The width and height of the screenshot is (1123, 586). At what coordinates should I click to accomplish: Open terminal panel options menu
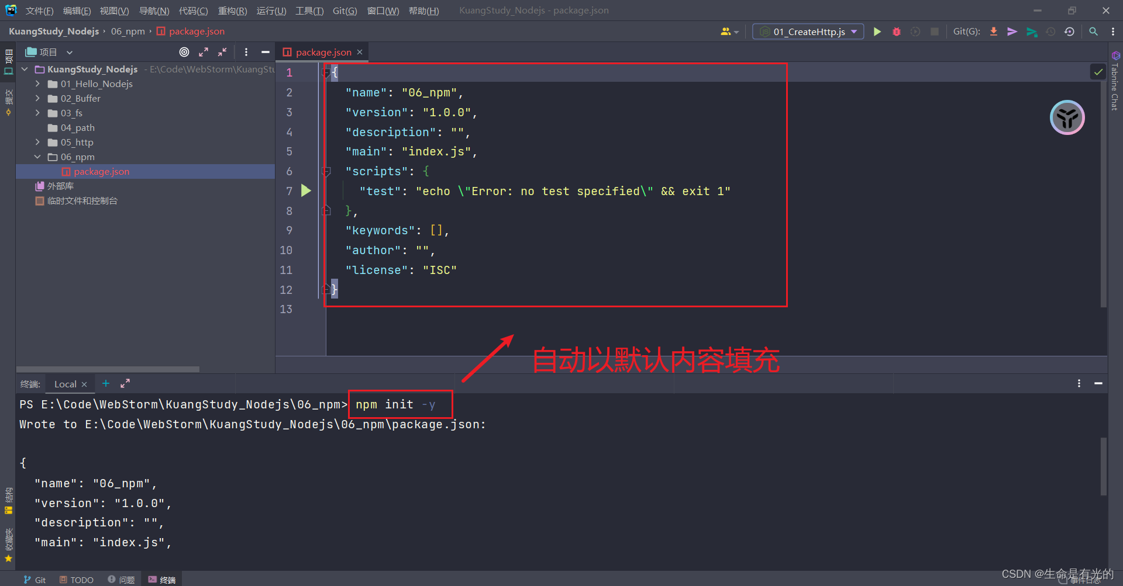[1079, 383]
